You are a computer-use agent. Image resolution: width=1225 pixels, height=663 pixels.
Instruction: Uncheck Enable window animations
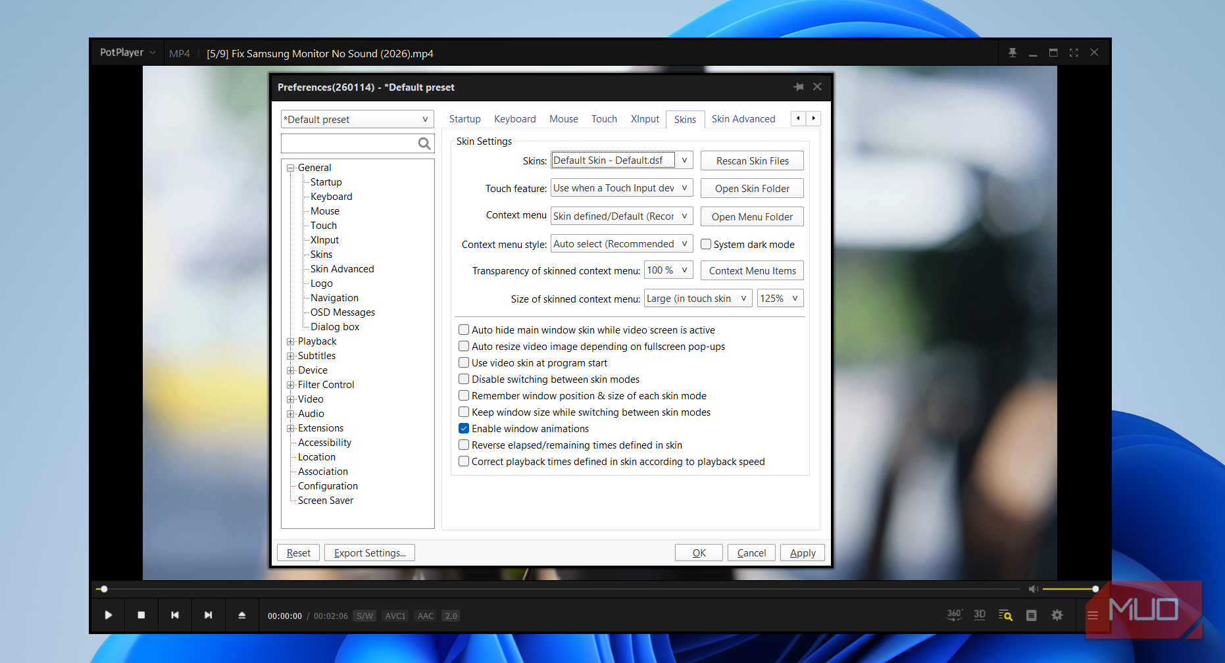464,428
